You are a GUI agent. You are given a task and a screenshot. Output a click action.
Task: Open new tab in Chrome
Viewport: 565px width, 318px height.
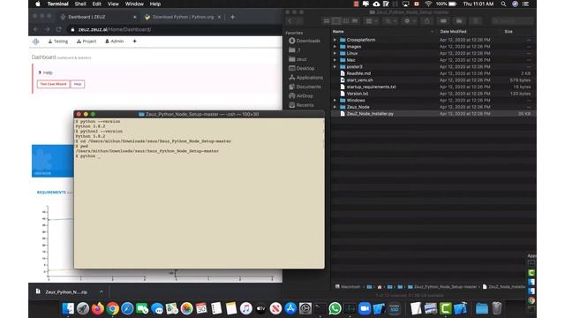[x=232, y=17]
